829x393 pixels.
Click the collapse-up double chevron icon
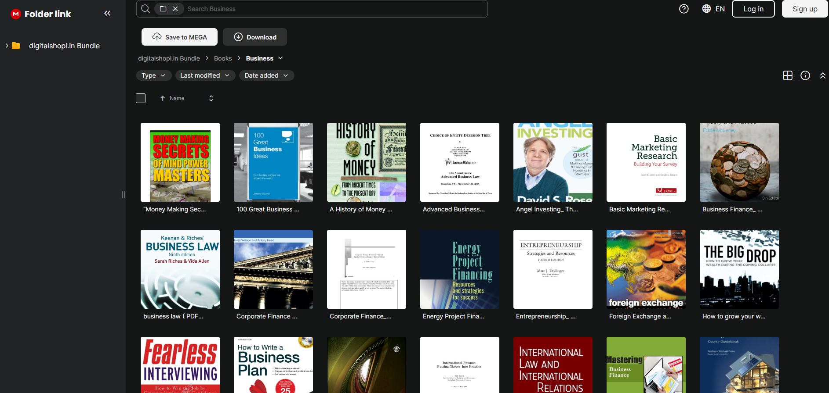pos(823,75)
